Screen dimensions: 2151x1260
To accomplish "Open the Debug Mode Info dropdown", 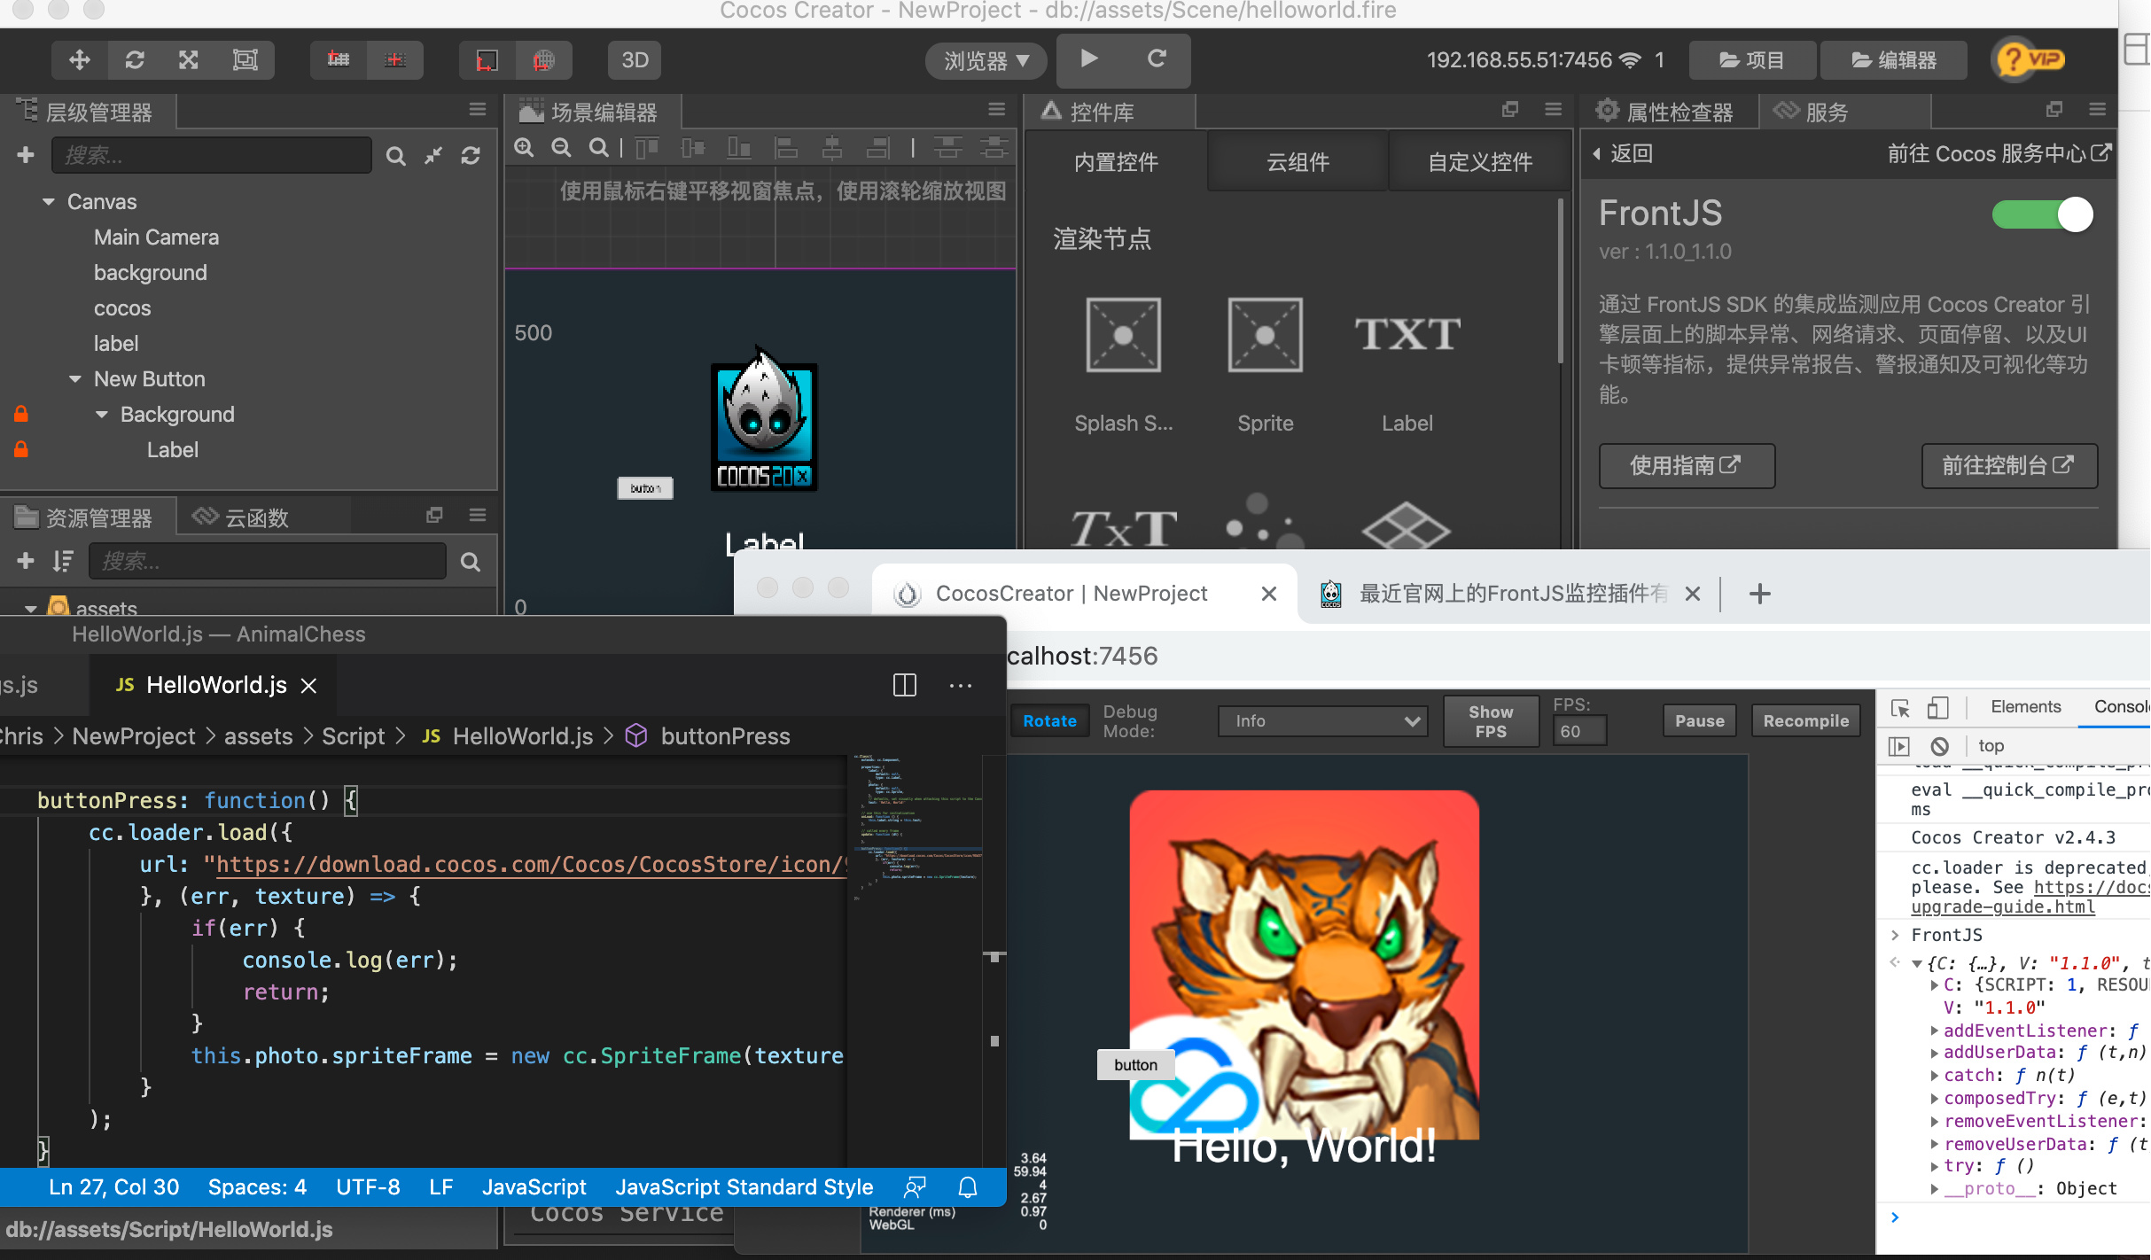I will pyautogui.click(x=1322, y=721).
